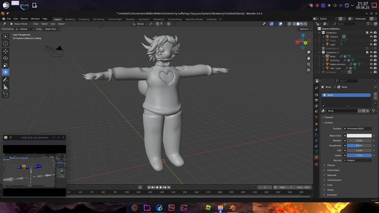Expand the Hair / eyes outliner item
This screenshot has height=213, width=379.
click(323, 68)
